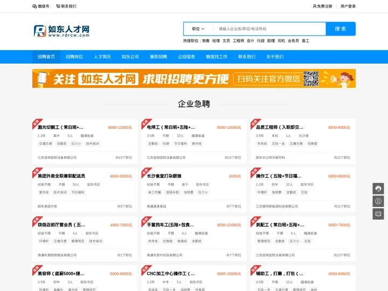
Task: Select hot search keyword 销售
Action: point(206,41)
